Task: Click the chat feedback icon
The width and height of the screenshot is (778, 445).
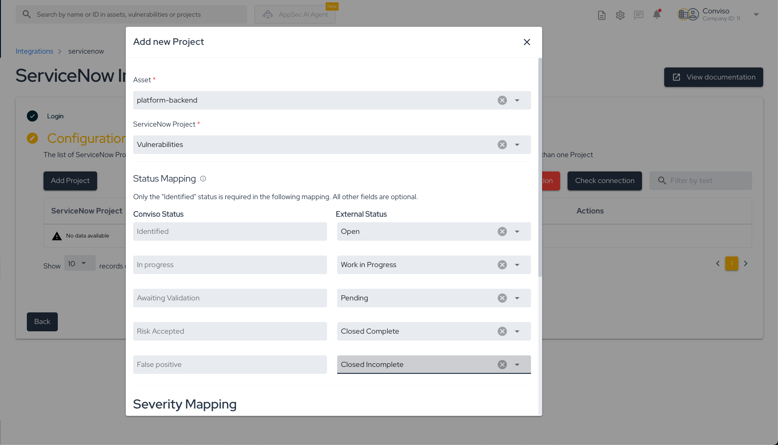Action: [639, 14]
